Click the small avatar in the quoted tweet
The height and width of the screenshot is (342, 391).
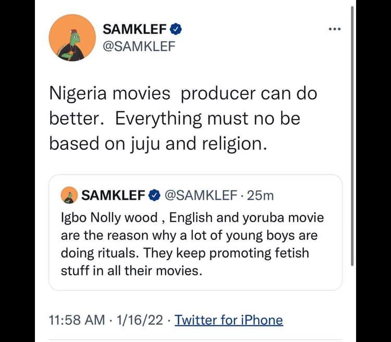coord(69,195)
